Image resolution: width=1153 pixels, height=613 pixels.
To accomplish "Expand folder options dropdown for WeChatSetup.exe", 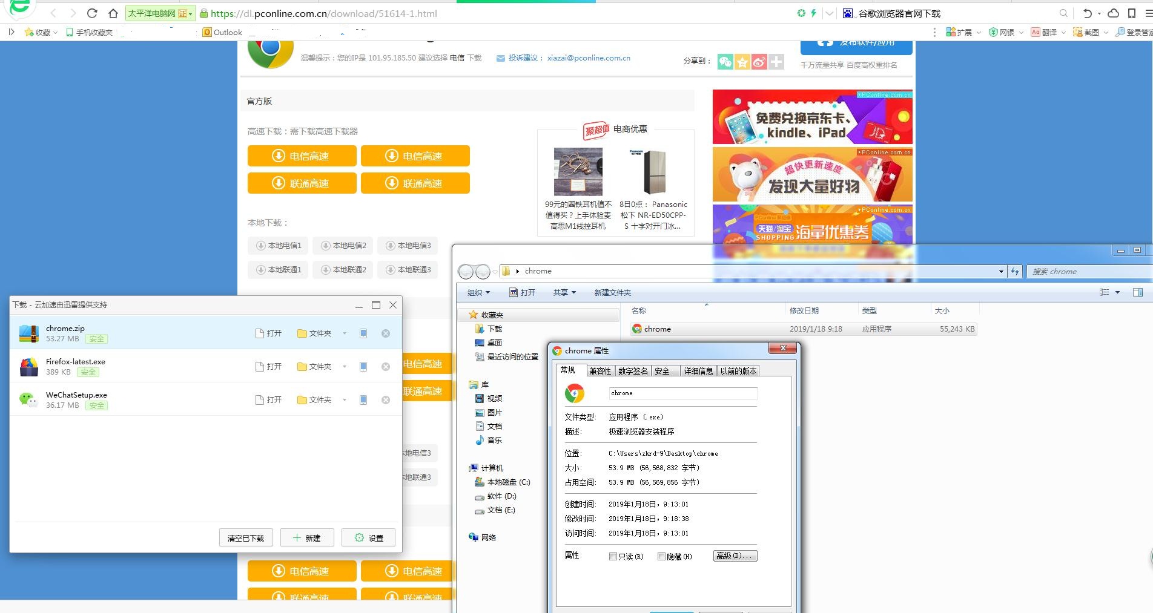I will (345, 400).
